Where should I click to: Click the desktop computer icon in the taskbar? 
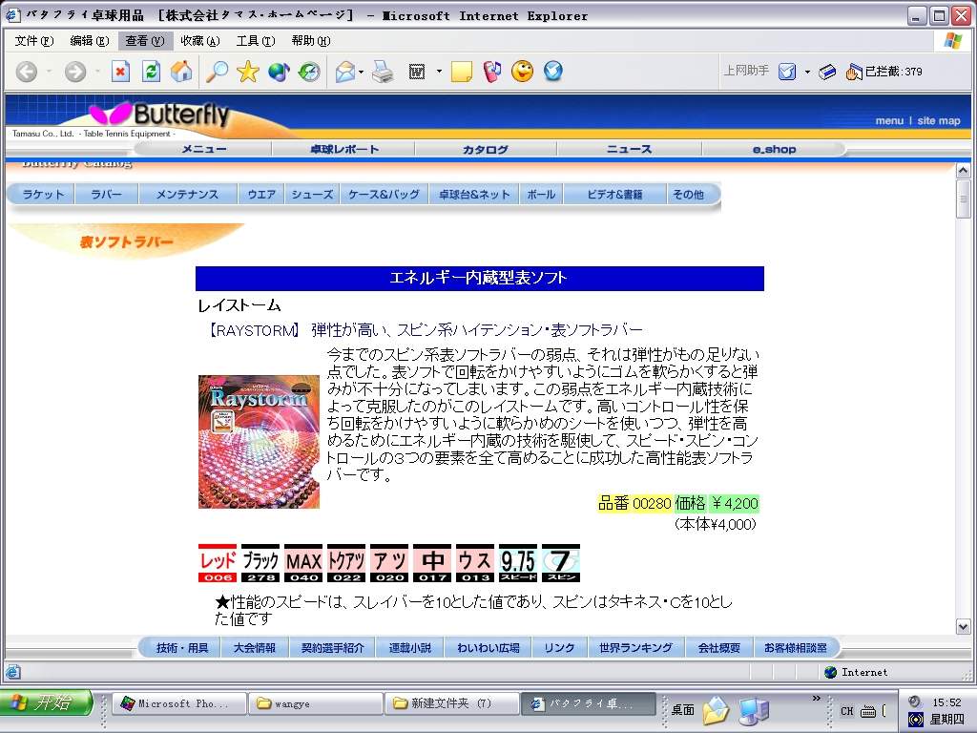(754, 710)
